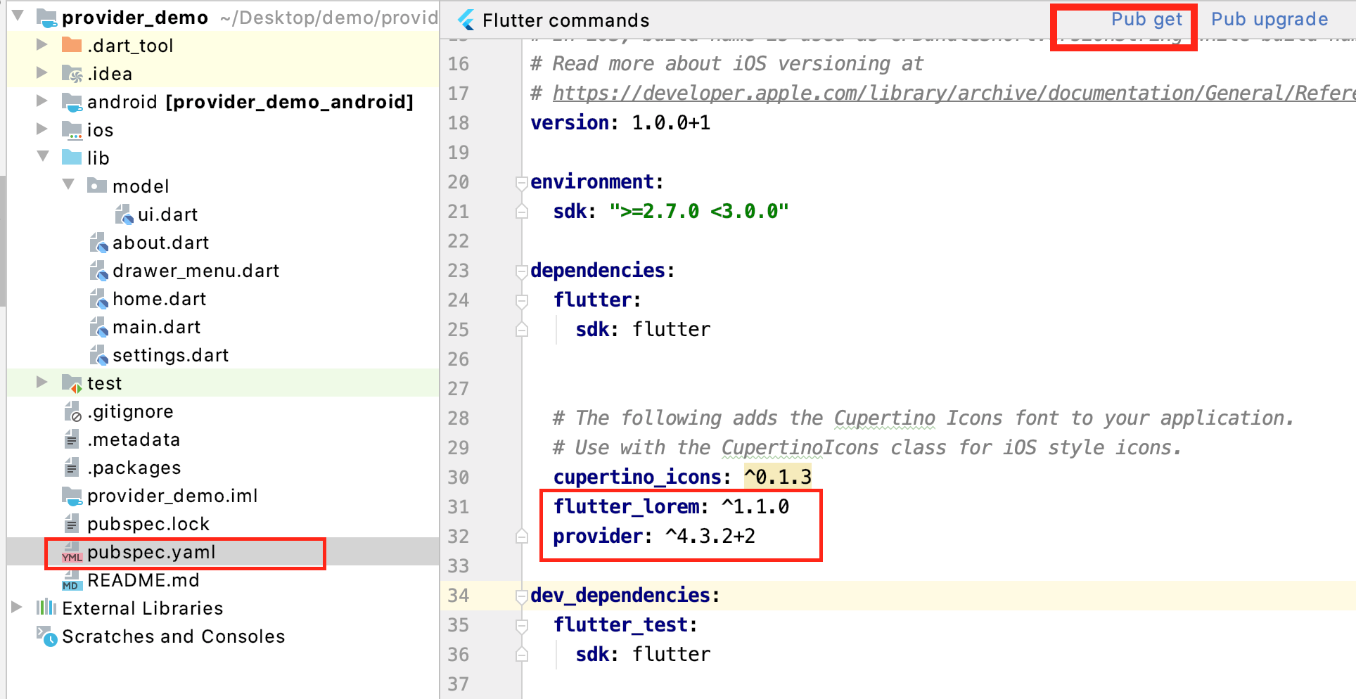
Task: Open the about.dart file
Action: (x=161, y=243)
